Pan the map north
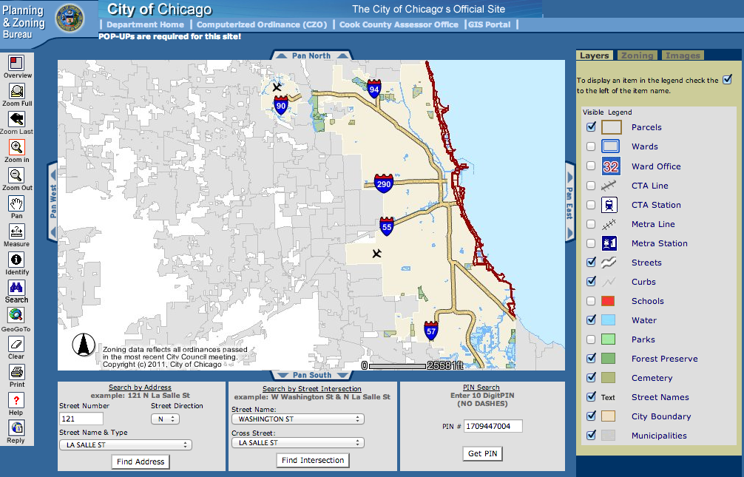 pos(311,55)
